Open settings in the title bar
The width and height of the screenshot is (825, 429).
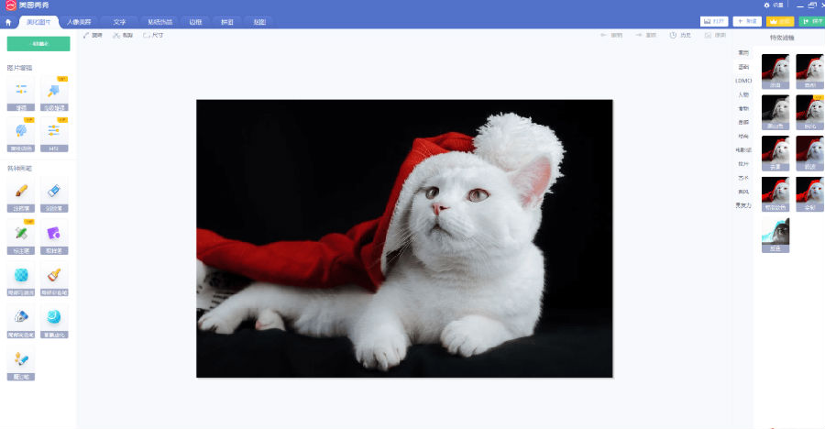[x=774, y=5]
